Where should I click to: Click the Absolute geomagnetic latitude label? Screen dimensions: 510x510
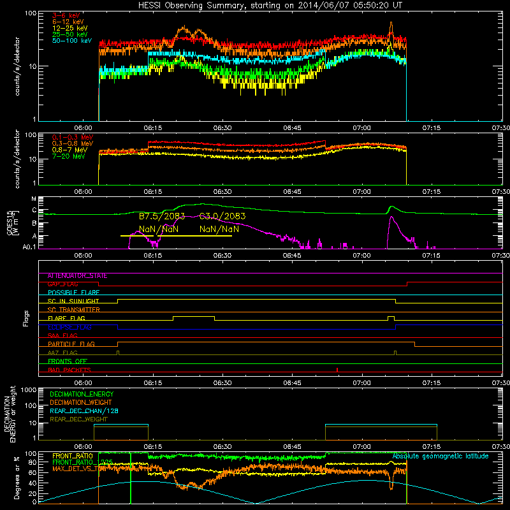pyautogui.click(x=441, y=456)
